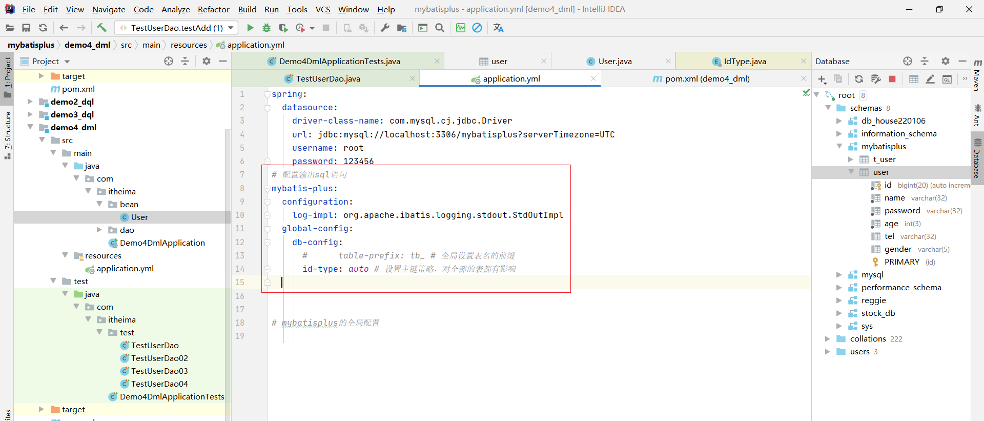Close the application.yml editor tab
Viewport: 984px width, 421px height.
(593, 78)
